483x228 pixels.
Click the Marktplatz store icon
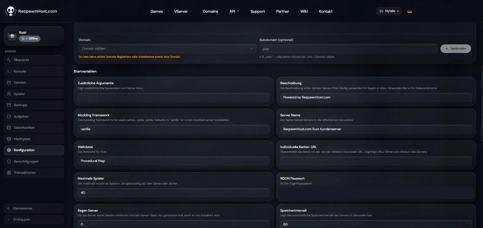pyautogui.click(x=9, y=139)
